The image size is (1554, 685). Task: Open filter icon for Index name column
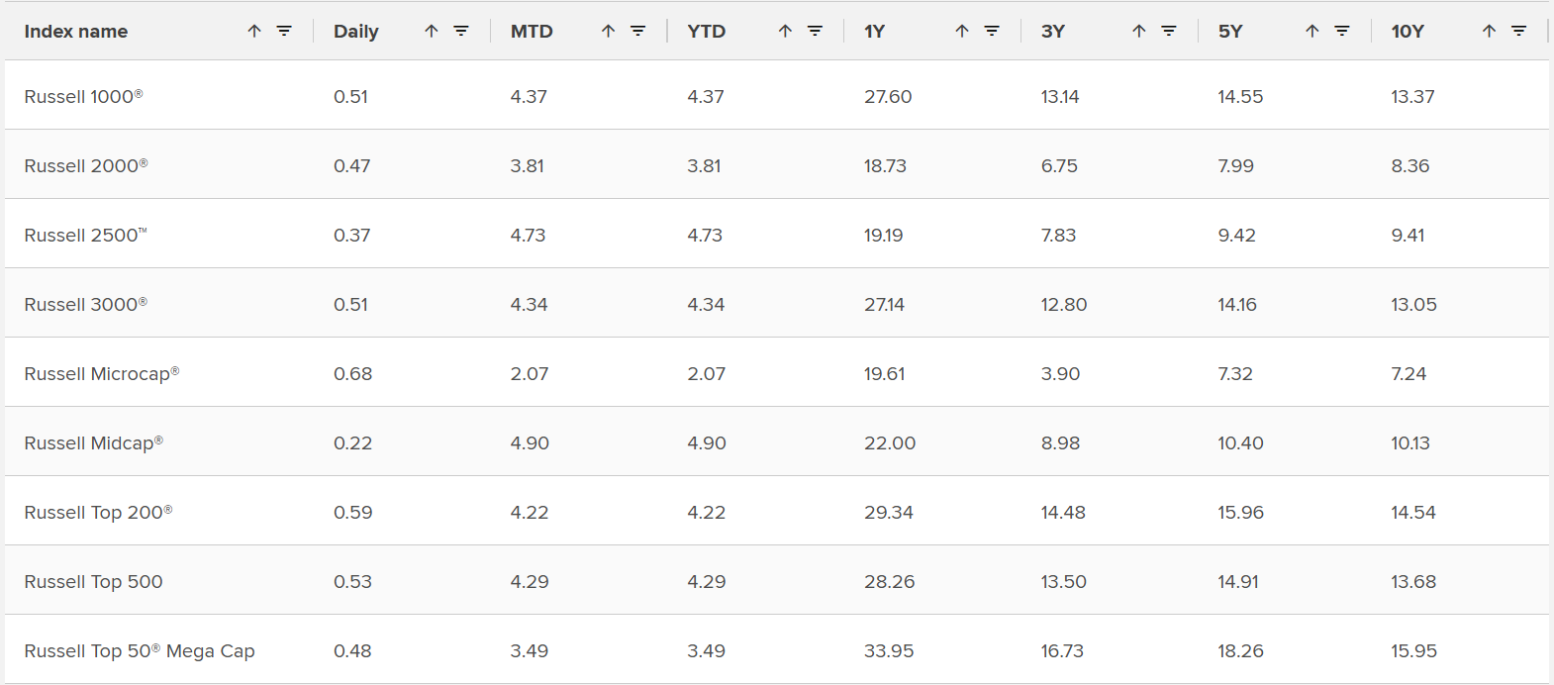point(284,32)
